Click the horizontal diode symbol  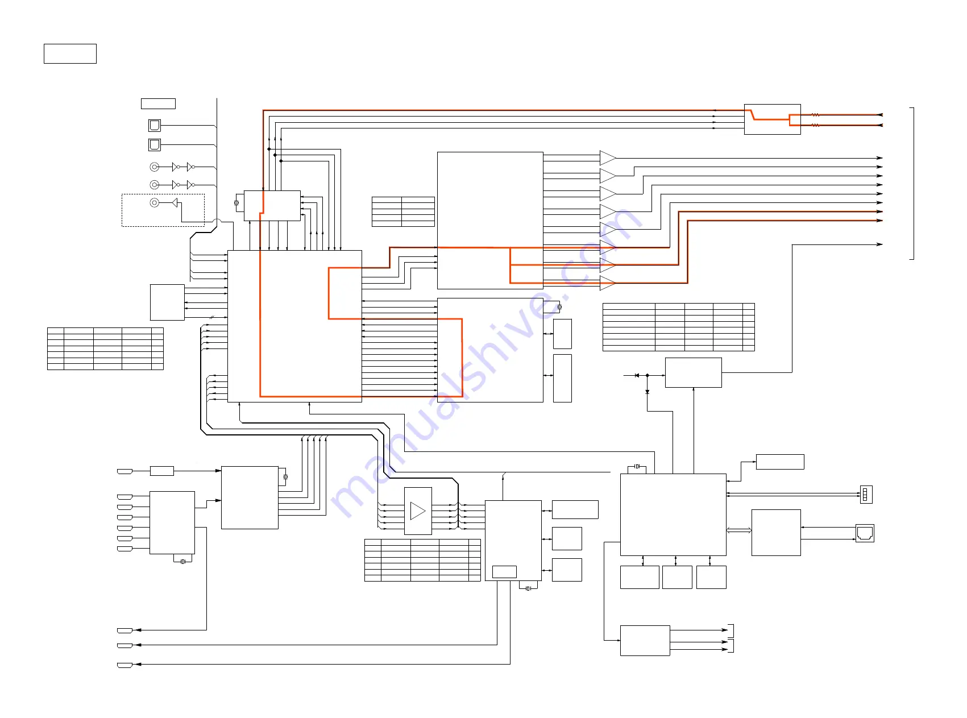pyautogui.click(x=637, y=375)
